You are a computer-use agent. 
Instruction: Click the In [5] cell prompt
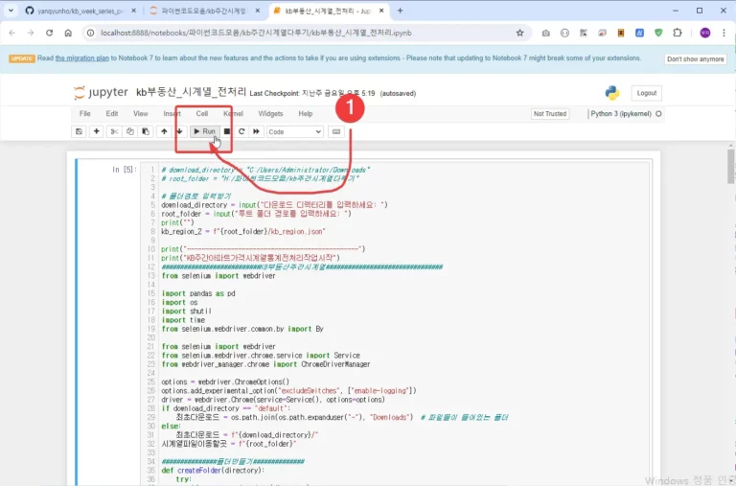[124, 170]
